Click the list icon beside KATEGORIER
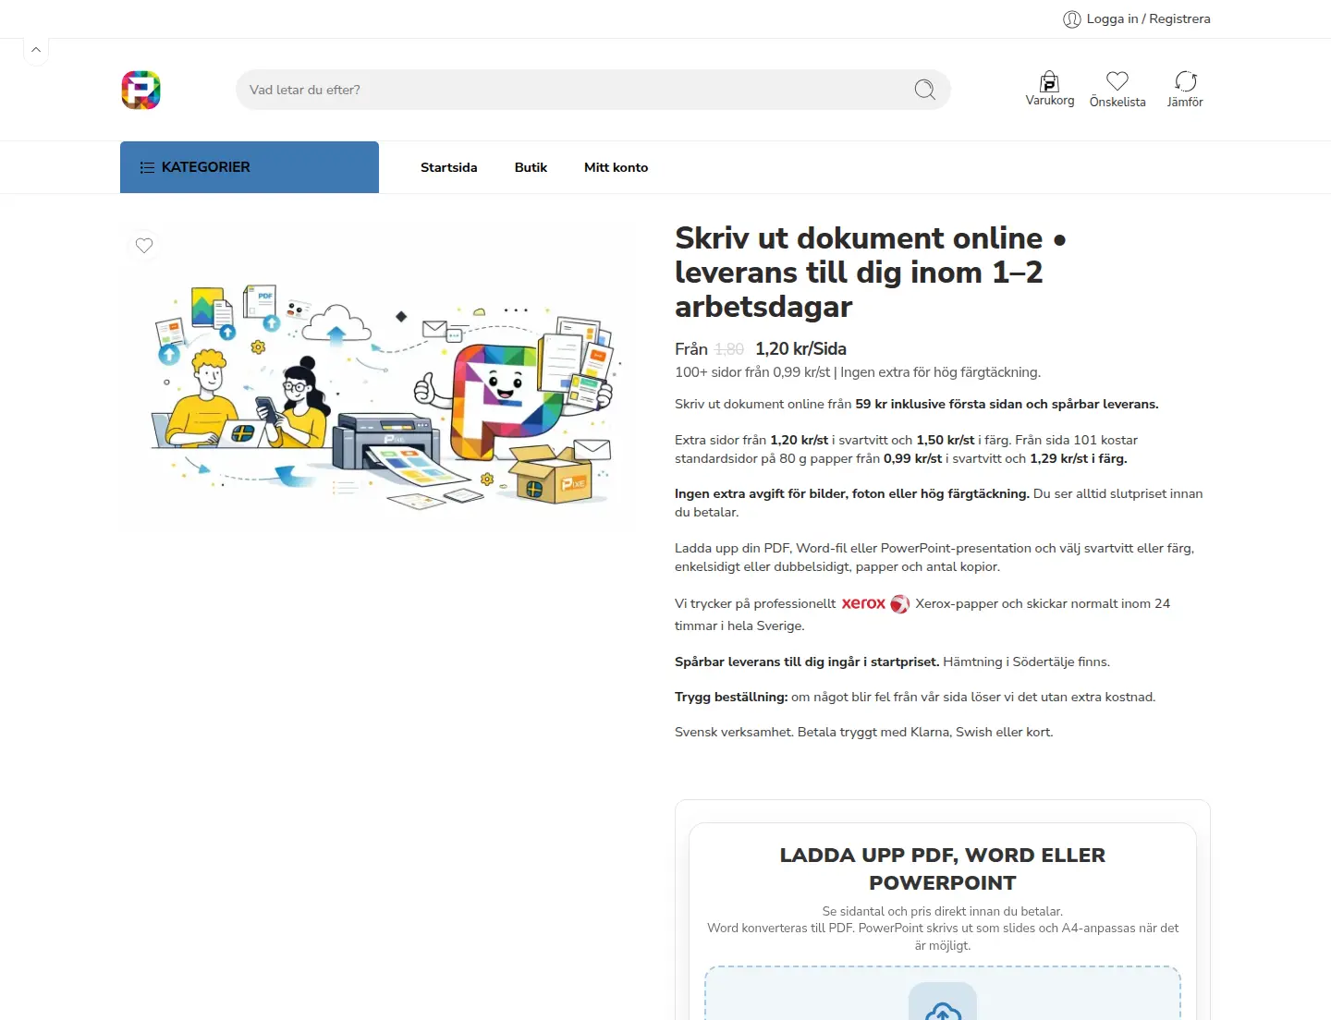Viewport: 1331px width, 1020px height. click(x=147, y=167)
